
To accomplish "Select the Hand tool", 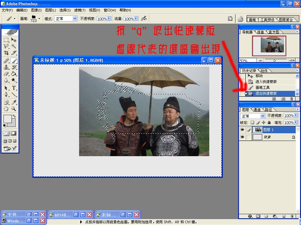I will pyautogui.click(x=6, y=109).
